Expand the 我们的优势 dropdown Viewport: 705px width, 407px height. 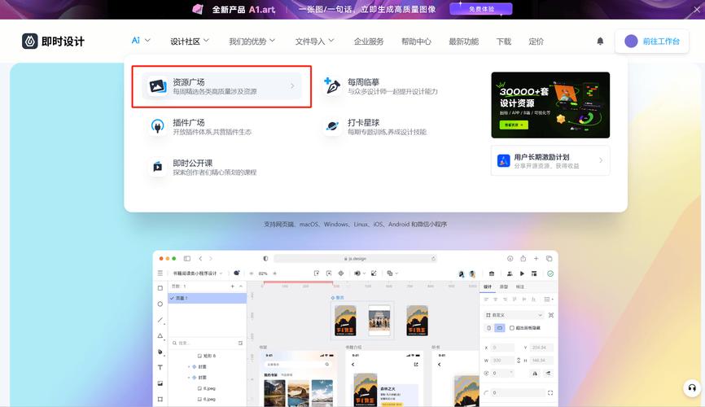[252, 42]
